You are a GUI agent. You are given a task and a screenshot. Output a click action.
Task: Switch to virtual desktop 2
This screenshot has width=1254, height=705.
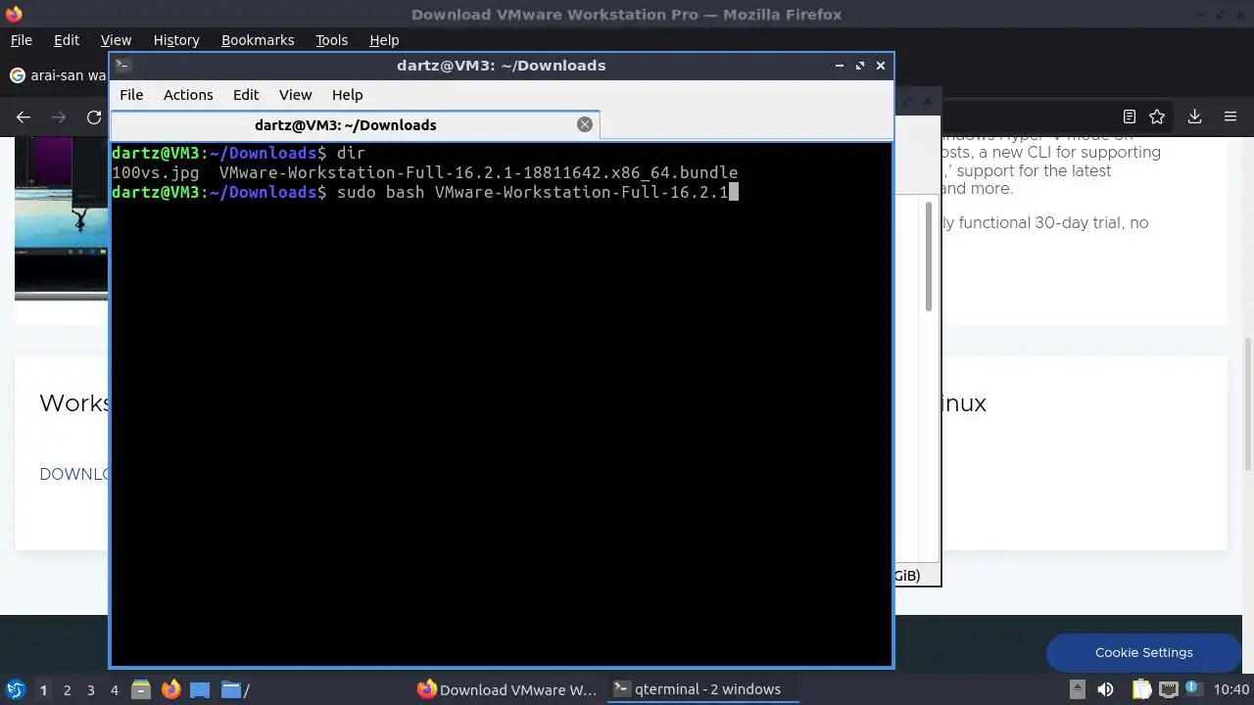tap(67, 690)
